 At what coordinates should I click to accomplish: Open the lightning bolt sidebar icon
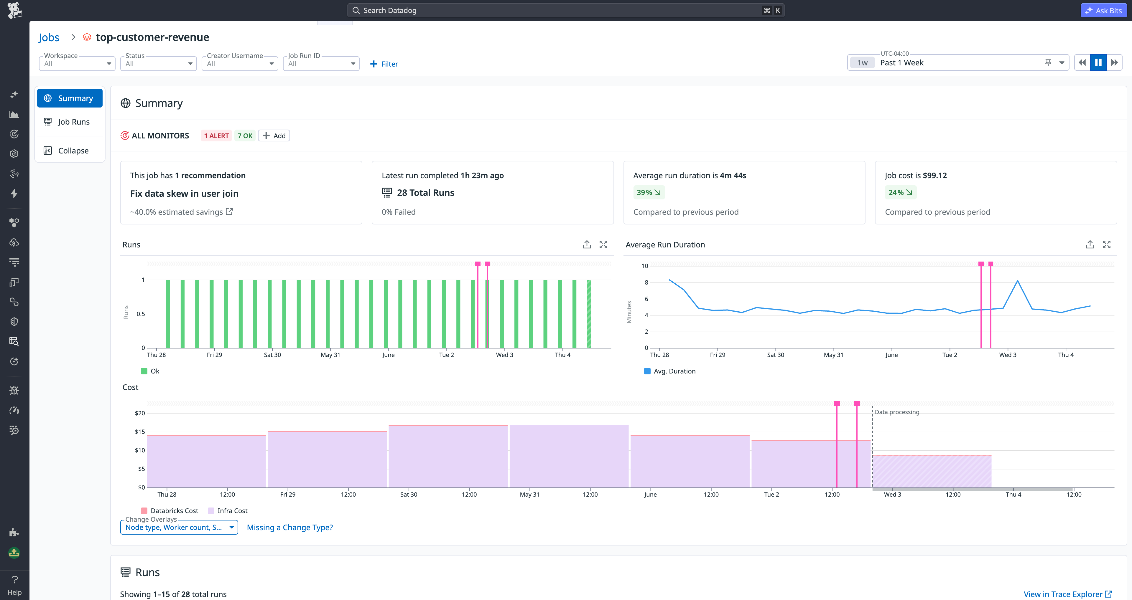(x=14, y=194)
